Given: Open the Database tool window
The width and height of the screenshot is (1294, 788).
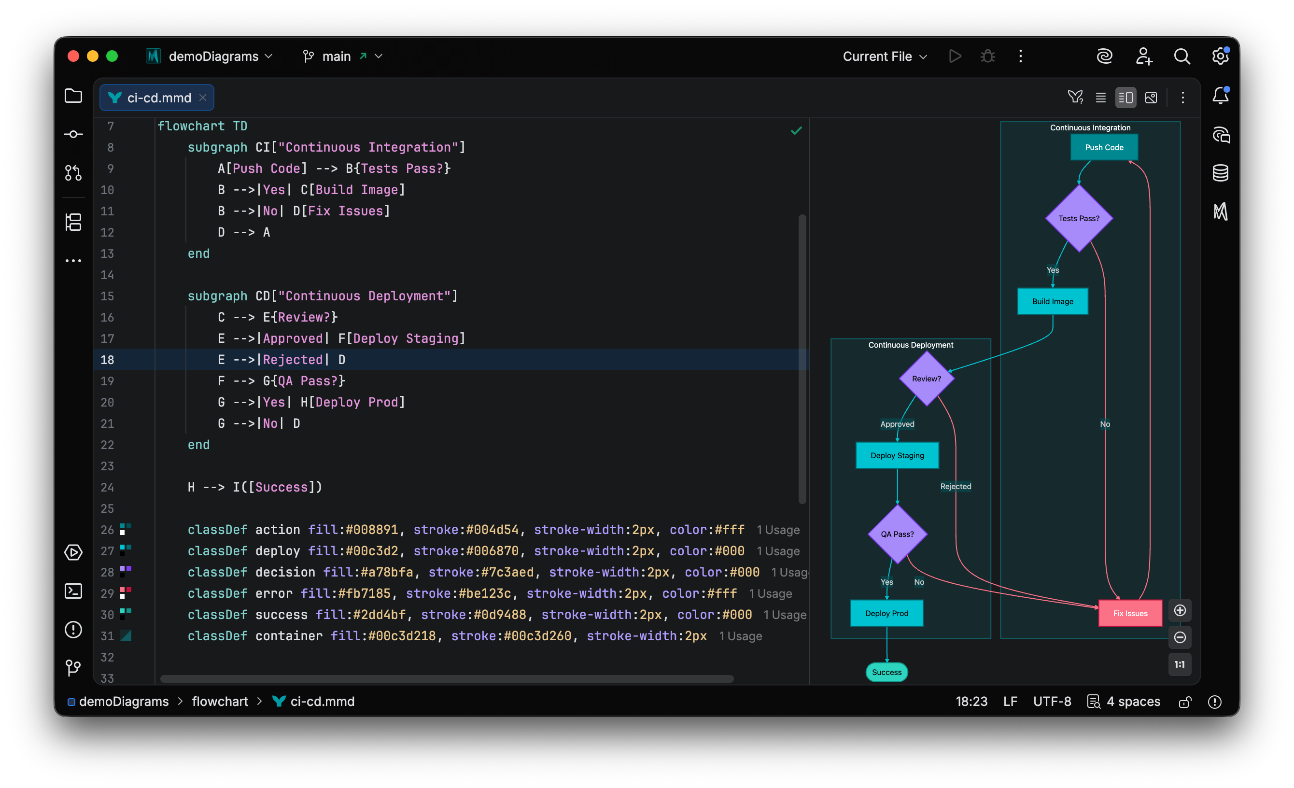Looking at the screenshot, I should [1220, 172].
